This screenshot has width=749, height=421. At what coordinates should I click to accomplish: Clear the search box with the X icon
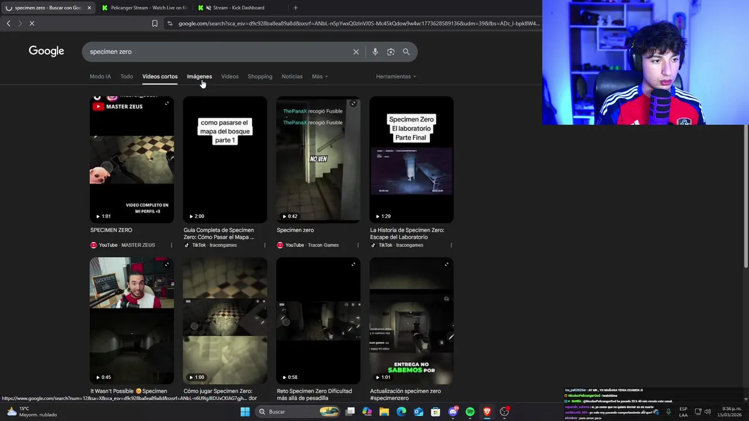356,51
